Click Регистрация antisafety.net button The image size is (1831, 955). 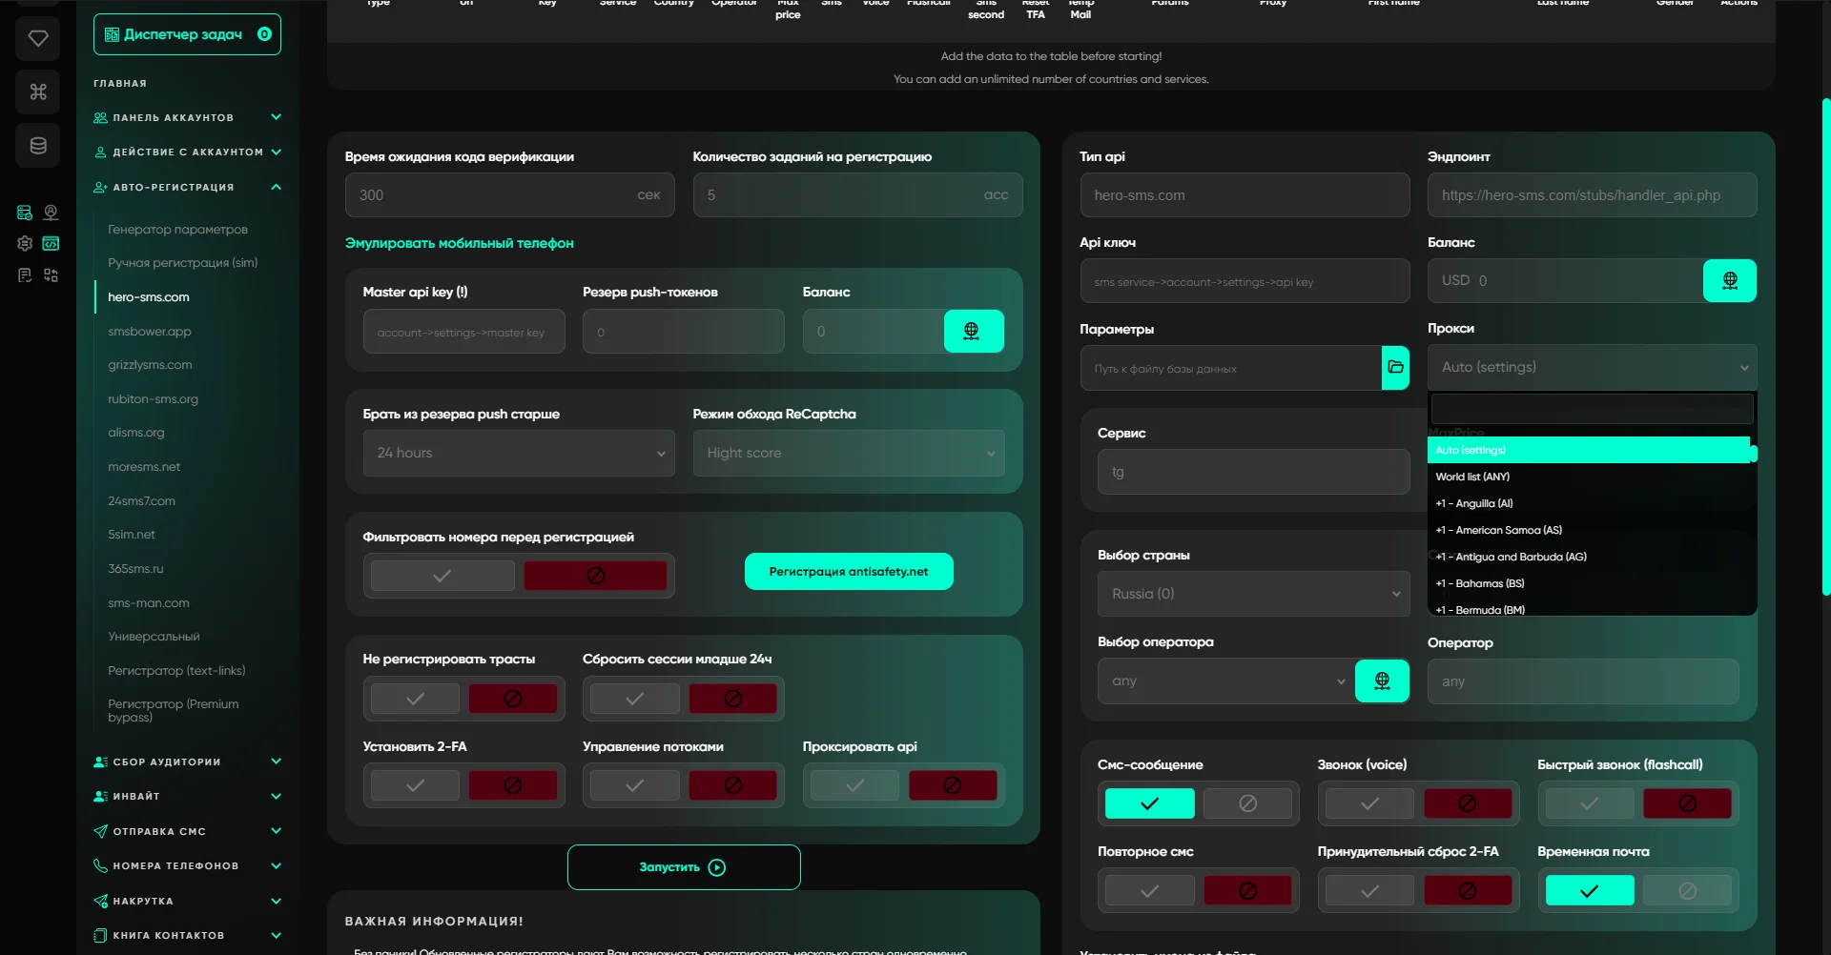coord(849,571)
